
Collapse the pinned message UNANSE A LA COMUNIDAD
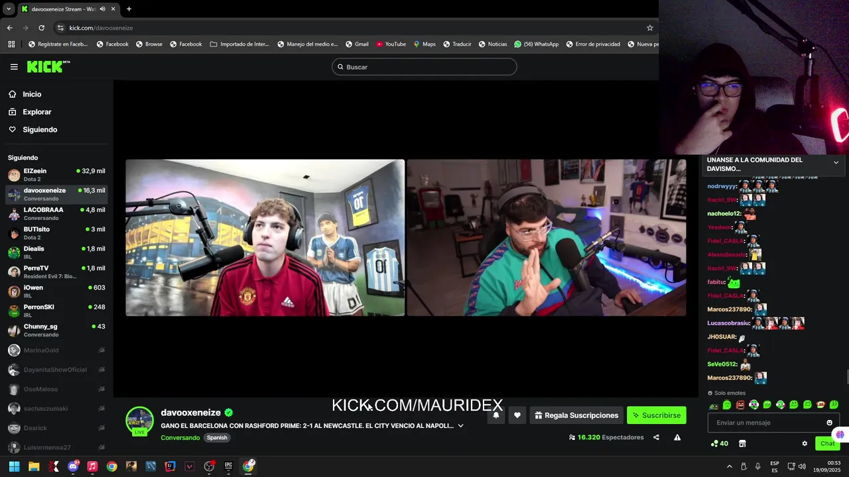[x=836, y=163]
